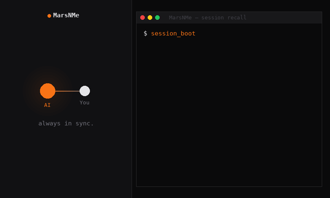330x198 pixels.
Task: Click the AI label under the orange node
Action: point(47,105)
